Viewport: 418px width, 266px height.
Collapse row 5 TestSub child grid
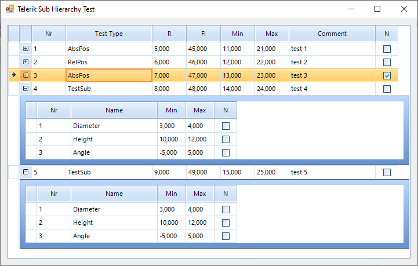coord(26,172)
